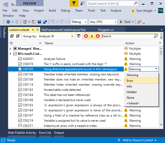Screen dimensions: 165x143
Task: Select Info in the action dropdown list
Action: click(141, 86)
